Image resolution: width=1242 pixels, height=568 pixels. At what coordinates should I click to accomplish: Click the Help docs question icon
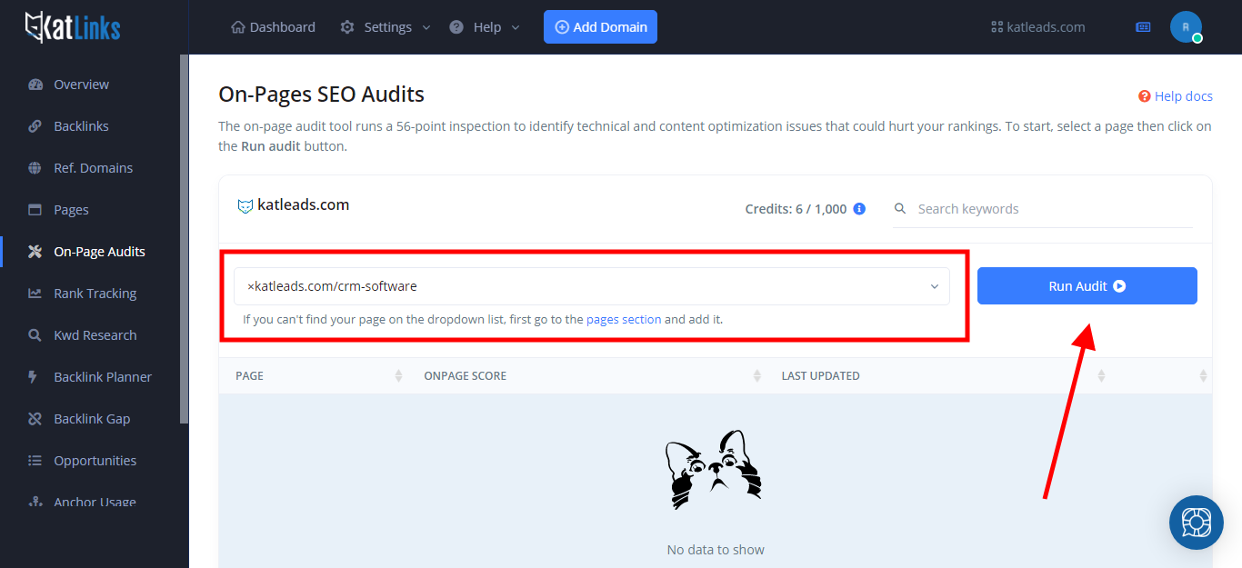click(x=1145, y=96)
